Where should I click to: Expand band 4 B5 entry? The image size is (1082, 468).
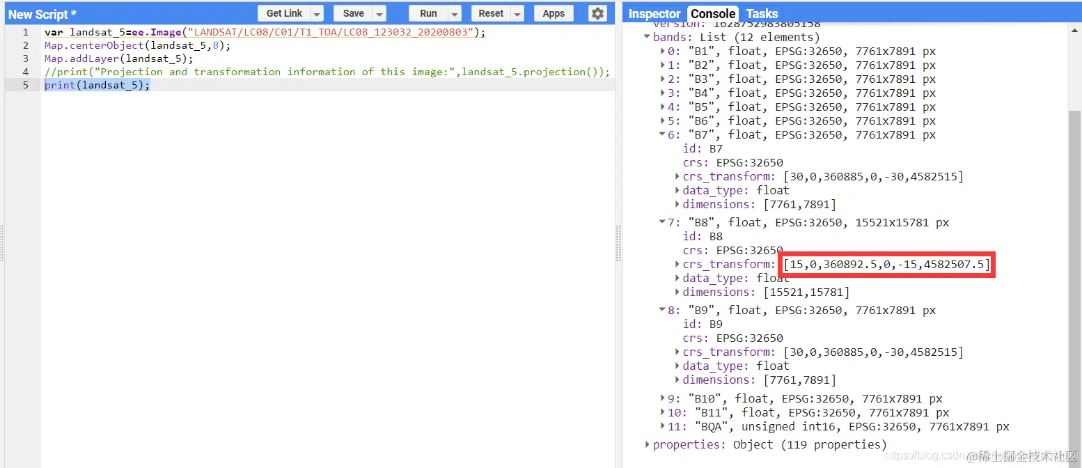(x=662, y=107)
